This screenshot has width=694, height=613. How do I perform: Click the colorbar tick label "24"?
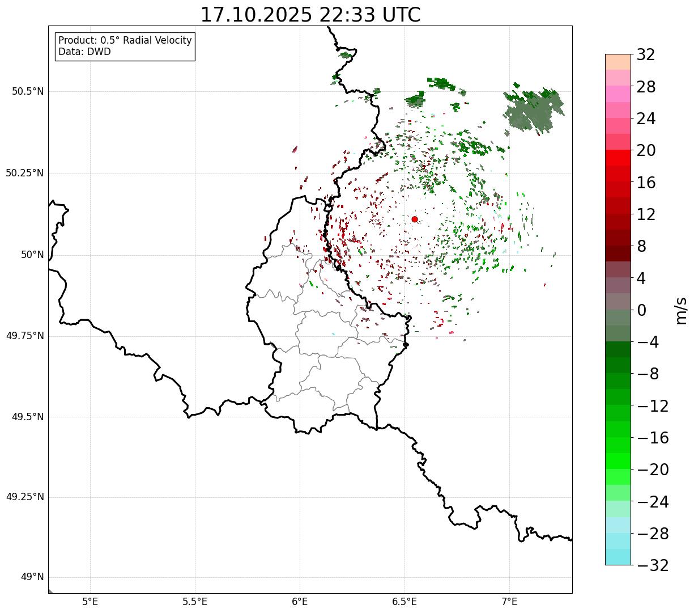tap(646, 119)
